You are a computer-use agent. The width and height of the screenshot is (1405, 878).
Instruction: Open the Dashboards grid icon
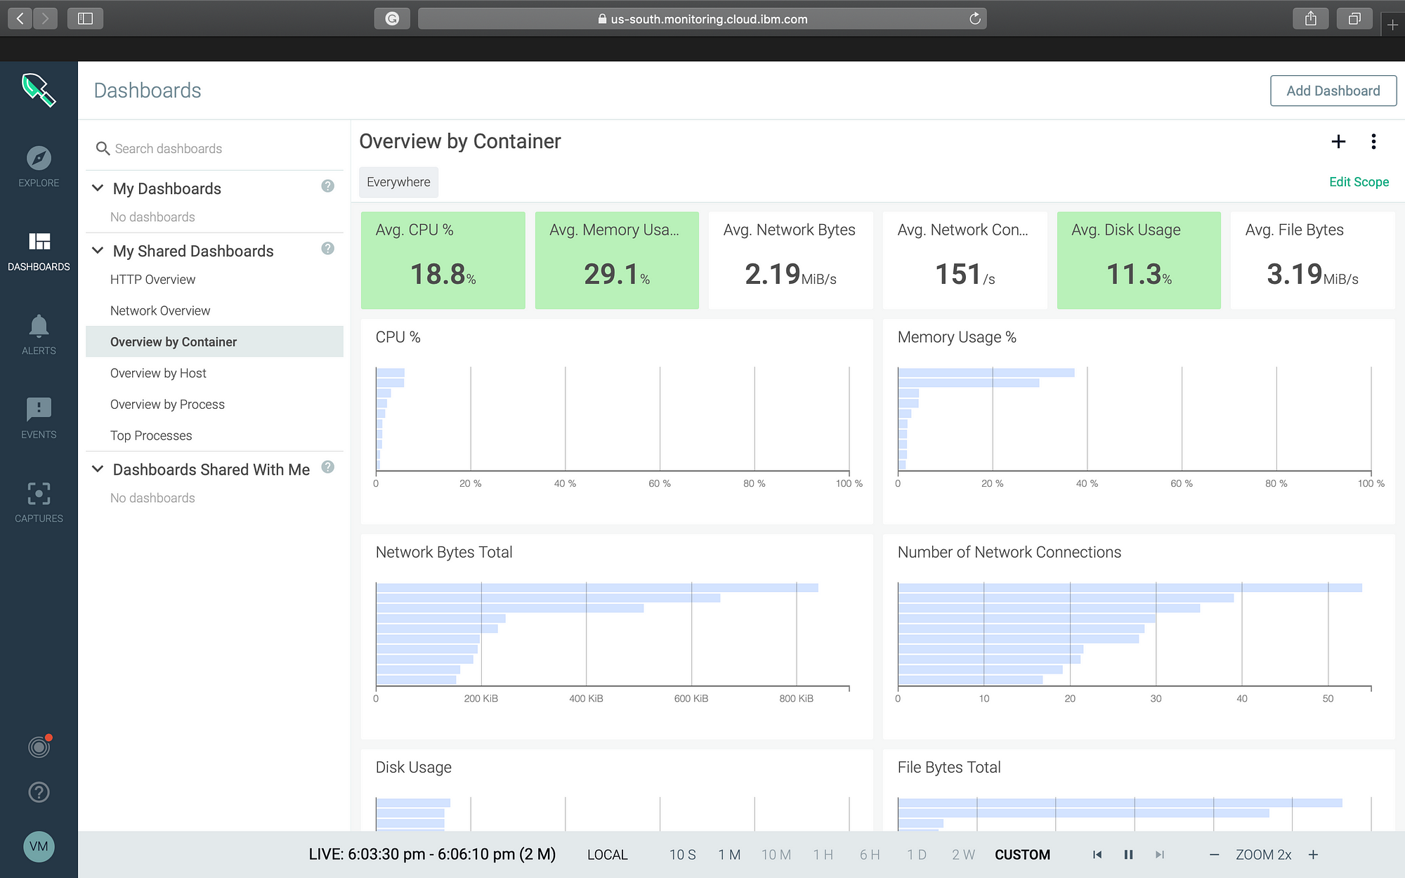[x=39, y=242]
